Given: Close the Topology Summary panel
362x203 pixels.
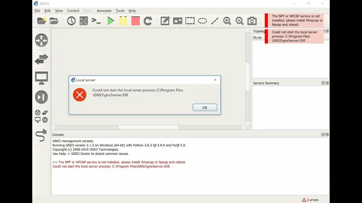Looking at the screenshot, I should point(327,31).
